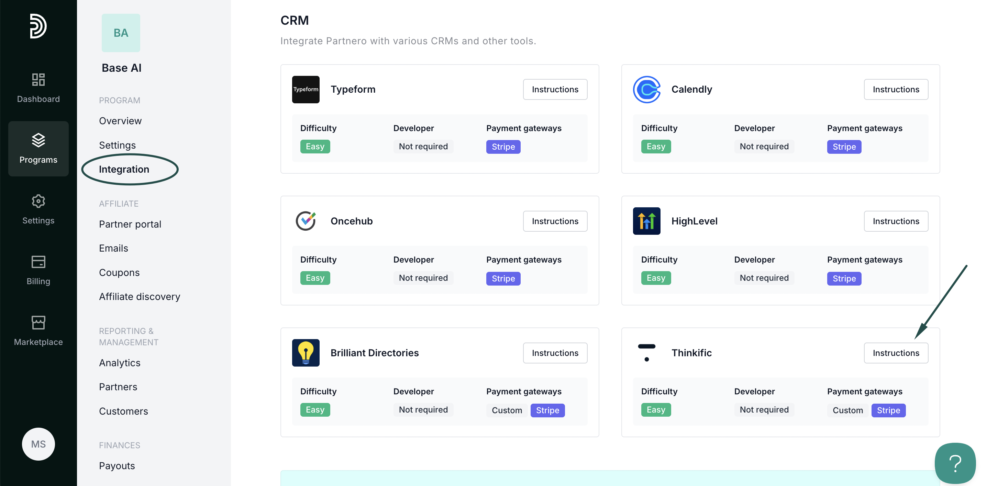Click HighLevel's Stripe gateway badge
The image size is (987, 486).
844,278
